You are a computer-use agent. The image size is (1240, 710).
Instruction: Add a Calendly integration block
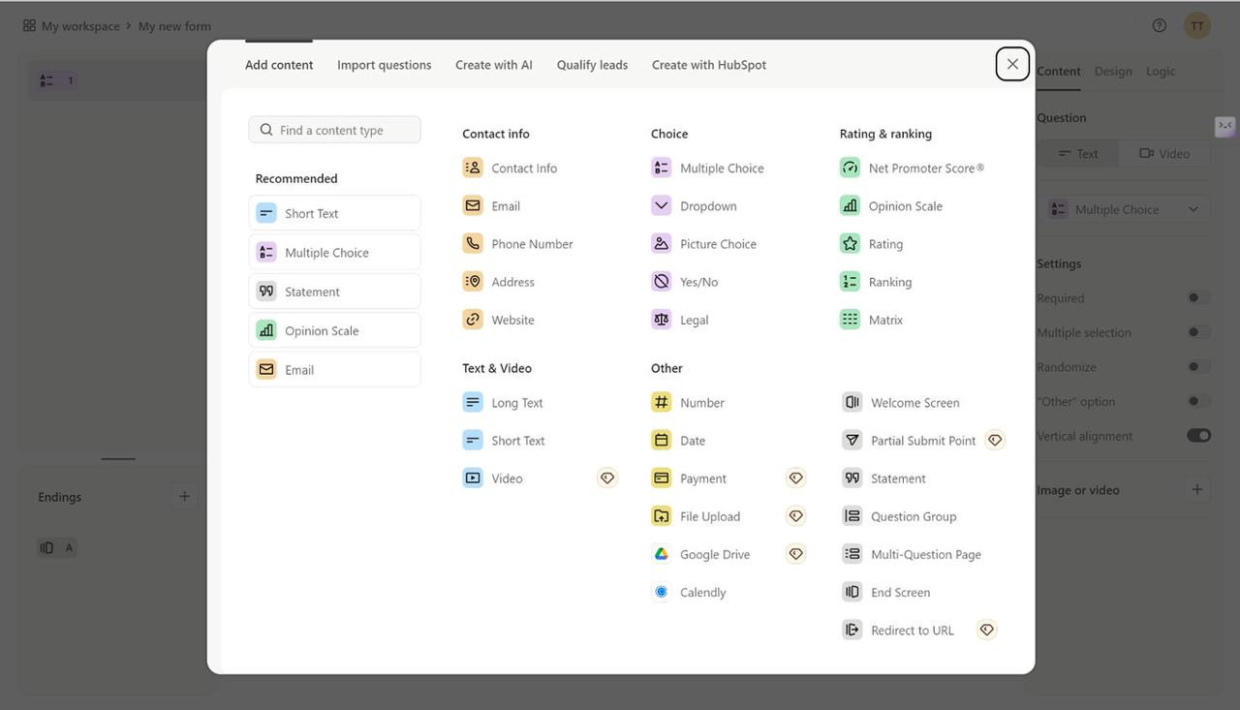coord(702,591)
